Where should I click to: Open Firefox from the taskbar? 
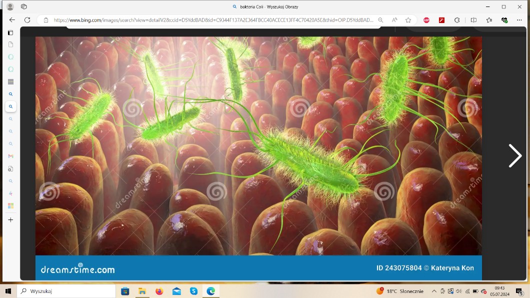(159, 291)
